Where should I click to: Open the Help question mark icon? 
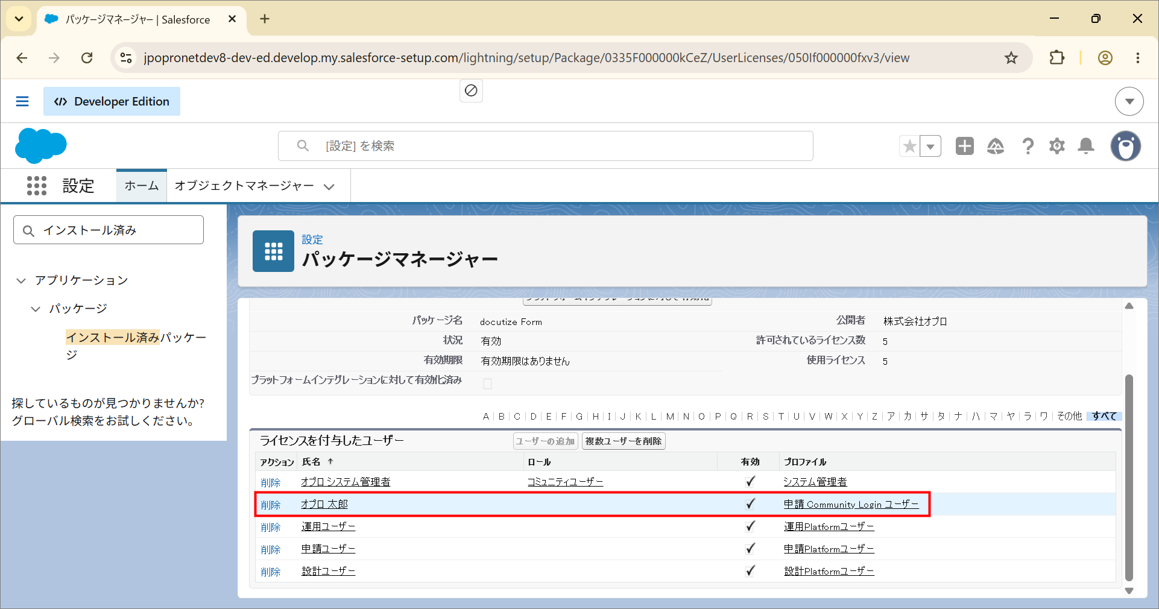(1028, 146)
